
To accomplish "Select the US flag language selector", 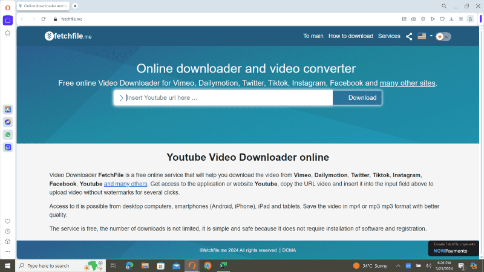I will pos(422,36).
